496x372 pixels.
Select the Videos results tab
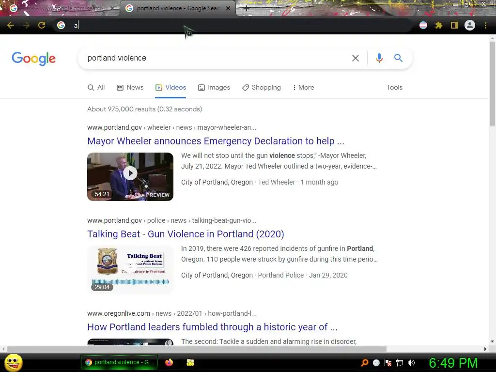click(170, 88)
